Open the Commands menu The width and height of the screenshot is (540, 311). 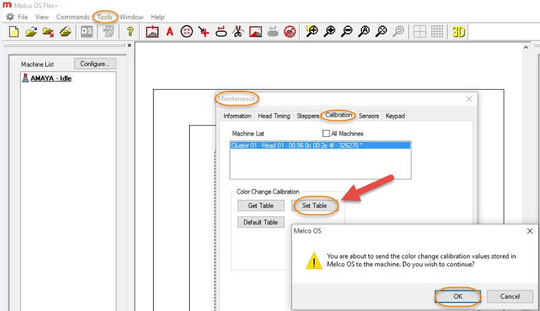click(x=73, y=17)
